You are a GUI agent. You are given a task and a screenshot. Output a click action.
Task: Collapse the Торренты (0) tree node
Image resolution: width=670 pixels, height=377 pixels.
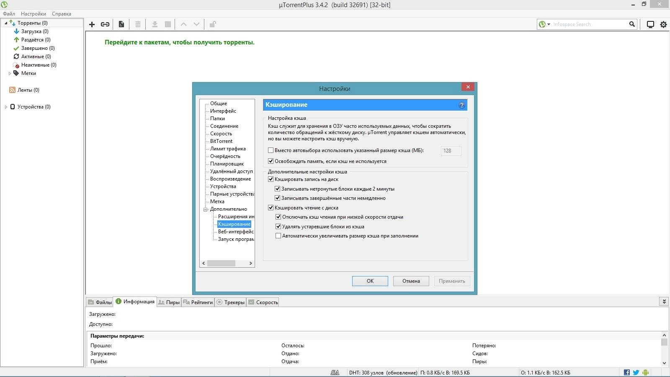(5, 23)
